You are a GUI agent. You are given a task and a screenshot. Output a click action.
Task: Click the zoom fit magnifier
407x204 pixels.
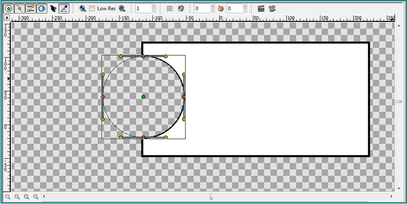coord(26,197)
